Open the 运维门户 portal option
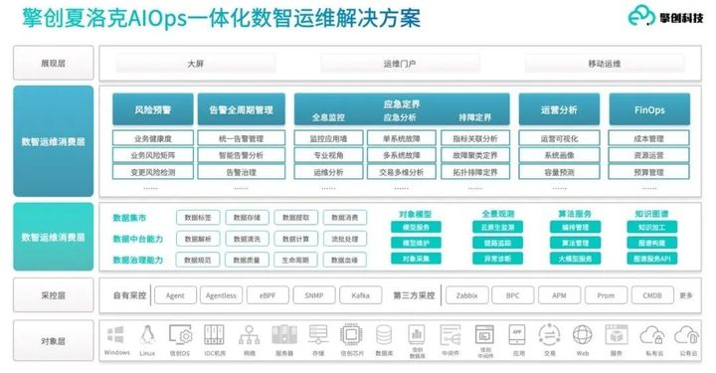 [x=400, y=64]
